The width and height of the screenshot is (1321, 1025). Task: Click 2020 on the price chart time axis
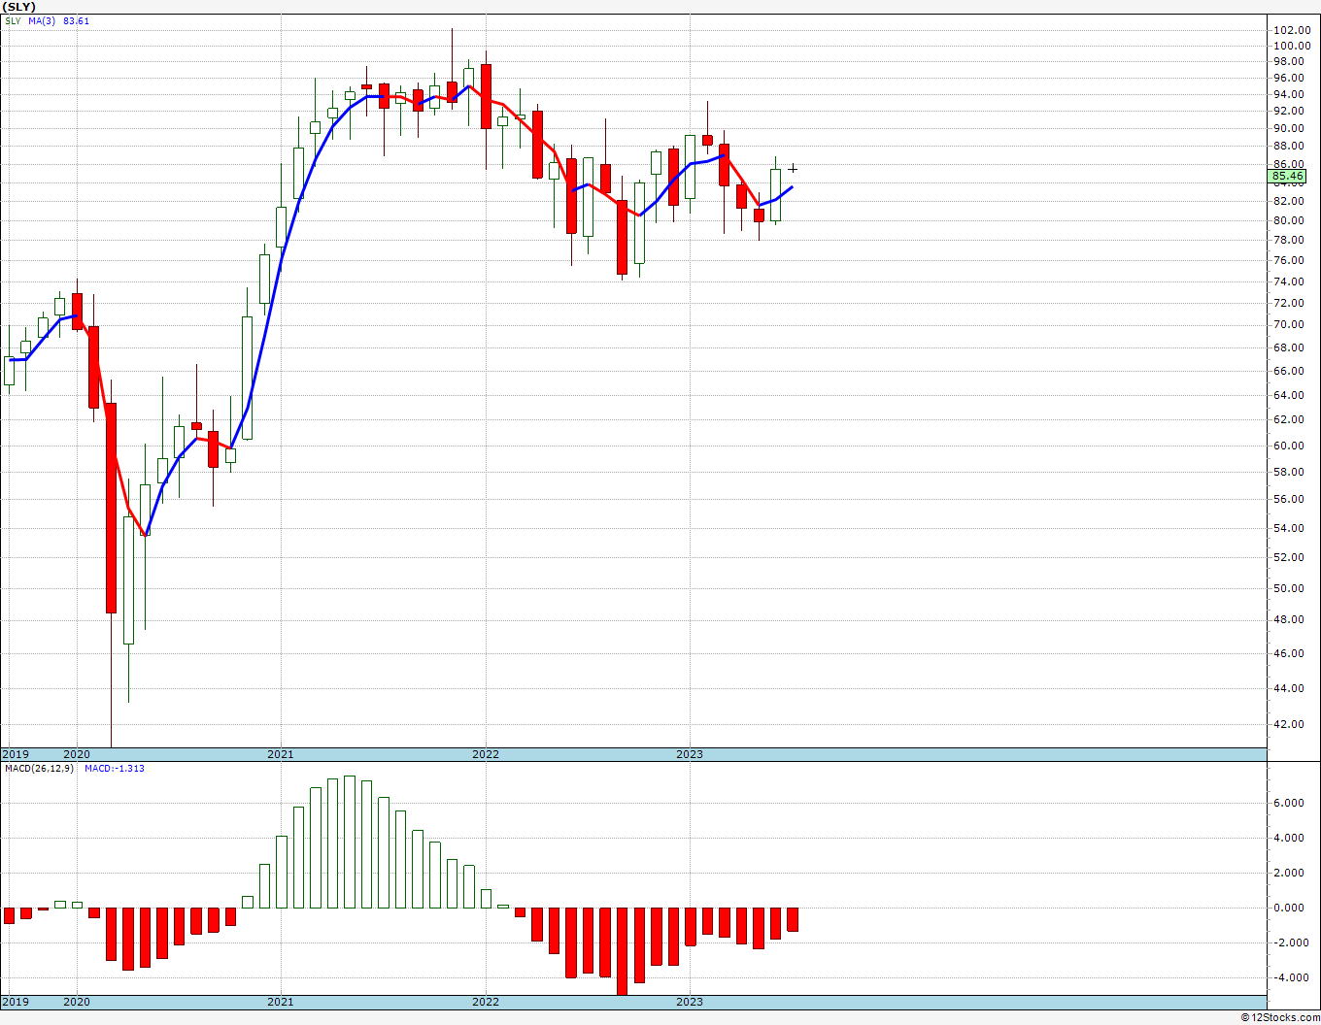pos(77,754)
